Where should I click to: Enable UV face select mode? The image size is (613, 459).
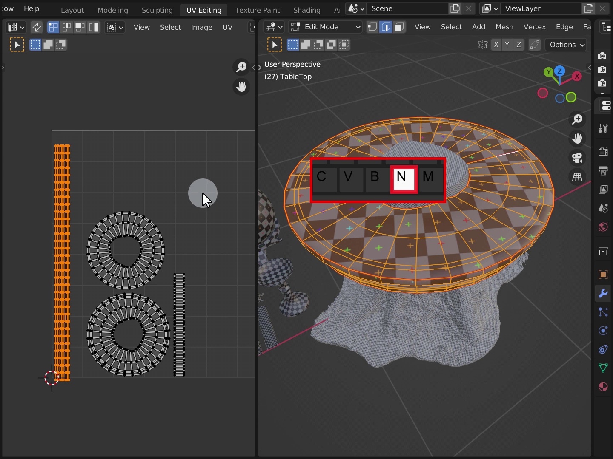pos(80,27)
